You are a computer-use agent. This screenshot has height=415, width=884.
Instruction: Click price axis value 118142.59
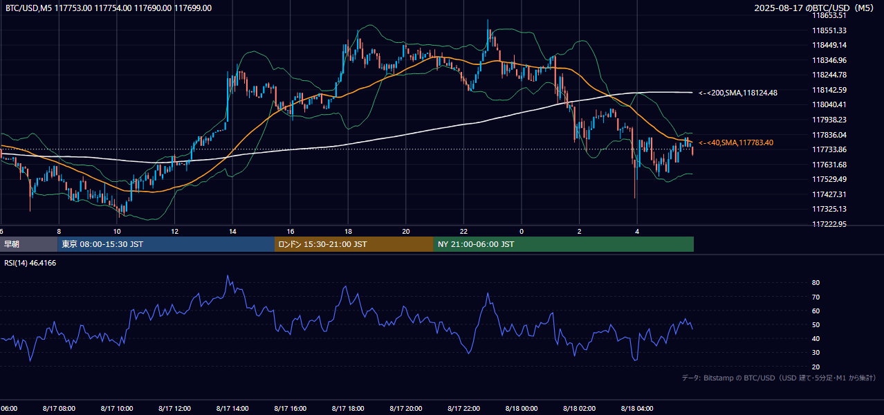829,90
